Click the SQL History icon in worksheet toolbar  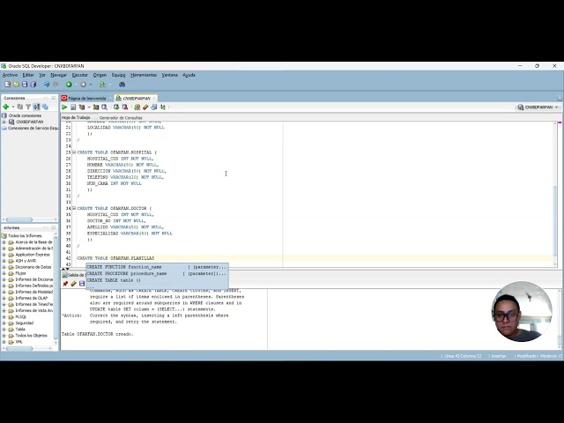tap(154, 108)
